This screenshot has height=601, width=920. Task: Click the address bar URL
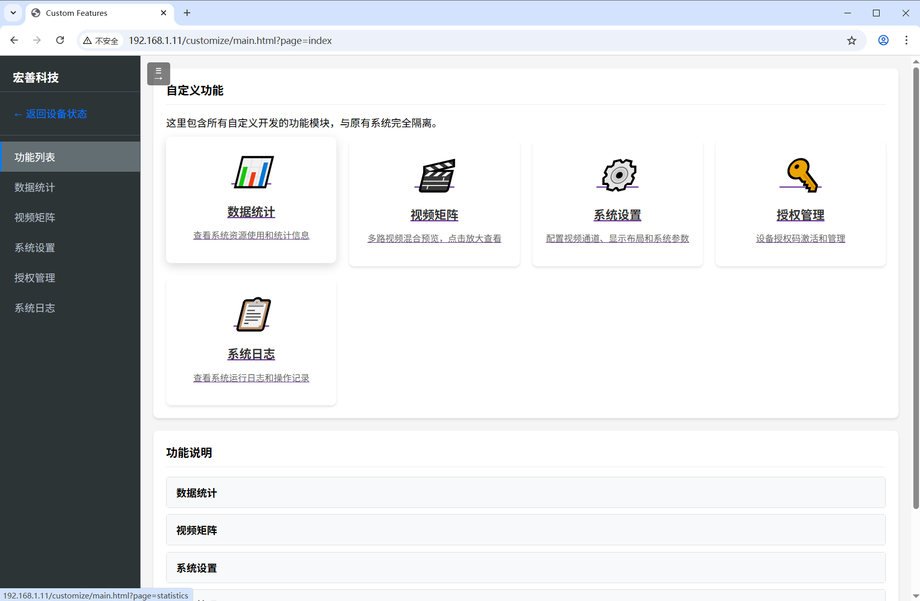click(230, 40)
